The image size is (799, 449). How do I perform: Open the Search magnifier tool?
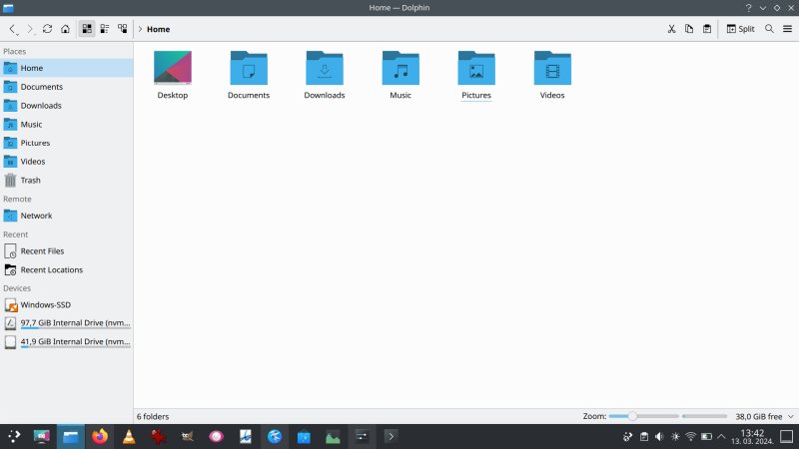tap(769, 29)
